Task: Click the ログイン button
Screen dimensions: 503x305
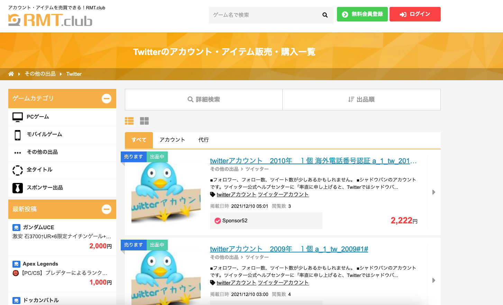Action: tap(415, 14)
